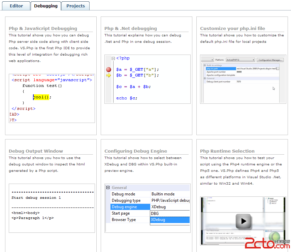Open Customize your php.ini file tutorial title
Image resolution: width=291 pixels, height=252 pixels.
[x=232, y=28]
